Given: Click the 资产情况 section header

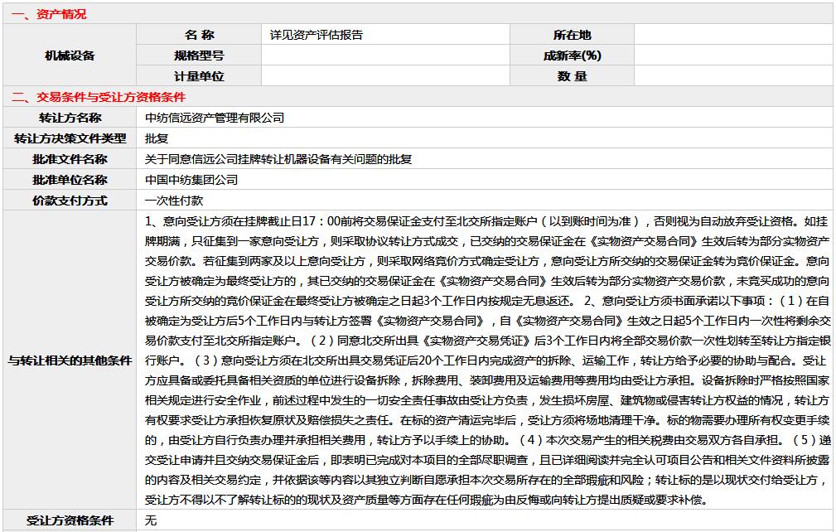Looking at the screenshot, I should 48,14.
